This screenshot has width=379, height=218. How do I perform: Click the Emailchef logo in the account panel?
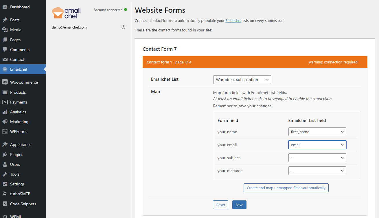point(66,13)
